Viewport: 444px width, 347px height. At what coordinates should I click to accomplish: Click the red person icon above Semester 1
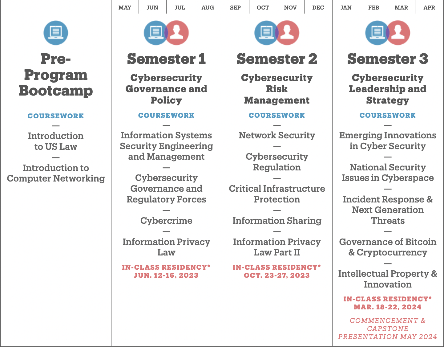click(178, 33)
